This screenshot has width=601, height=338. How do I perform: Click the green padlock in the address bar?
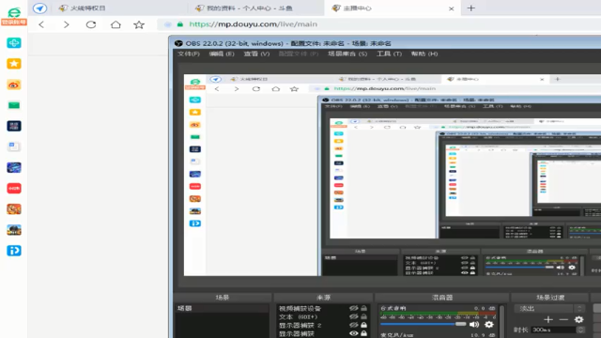180,24
